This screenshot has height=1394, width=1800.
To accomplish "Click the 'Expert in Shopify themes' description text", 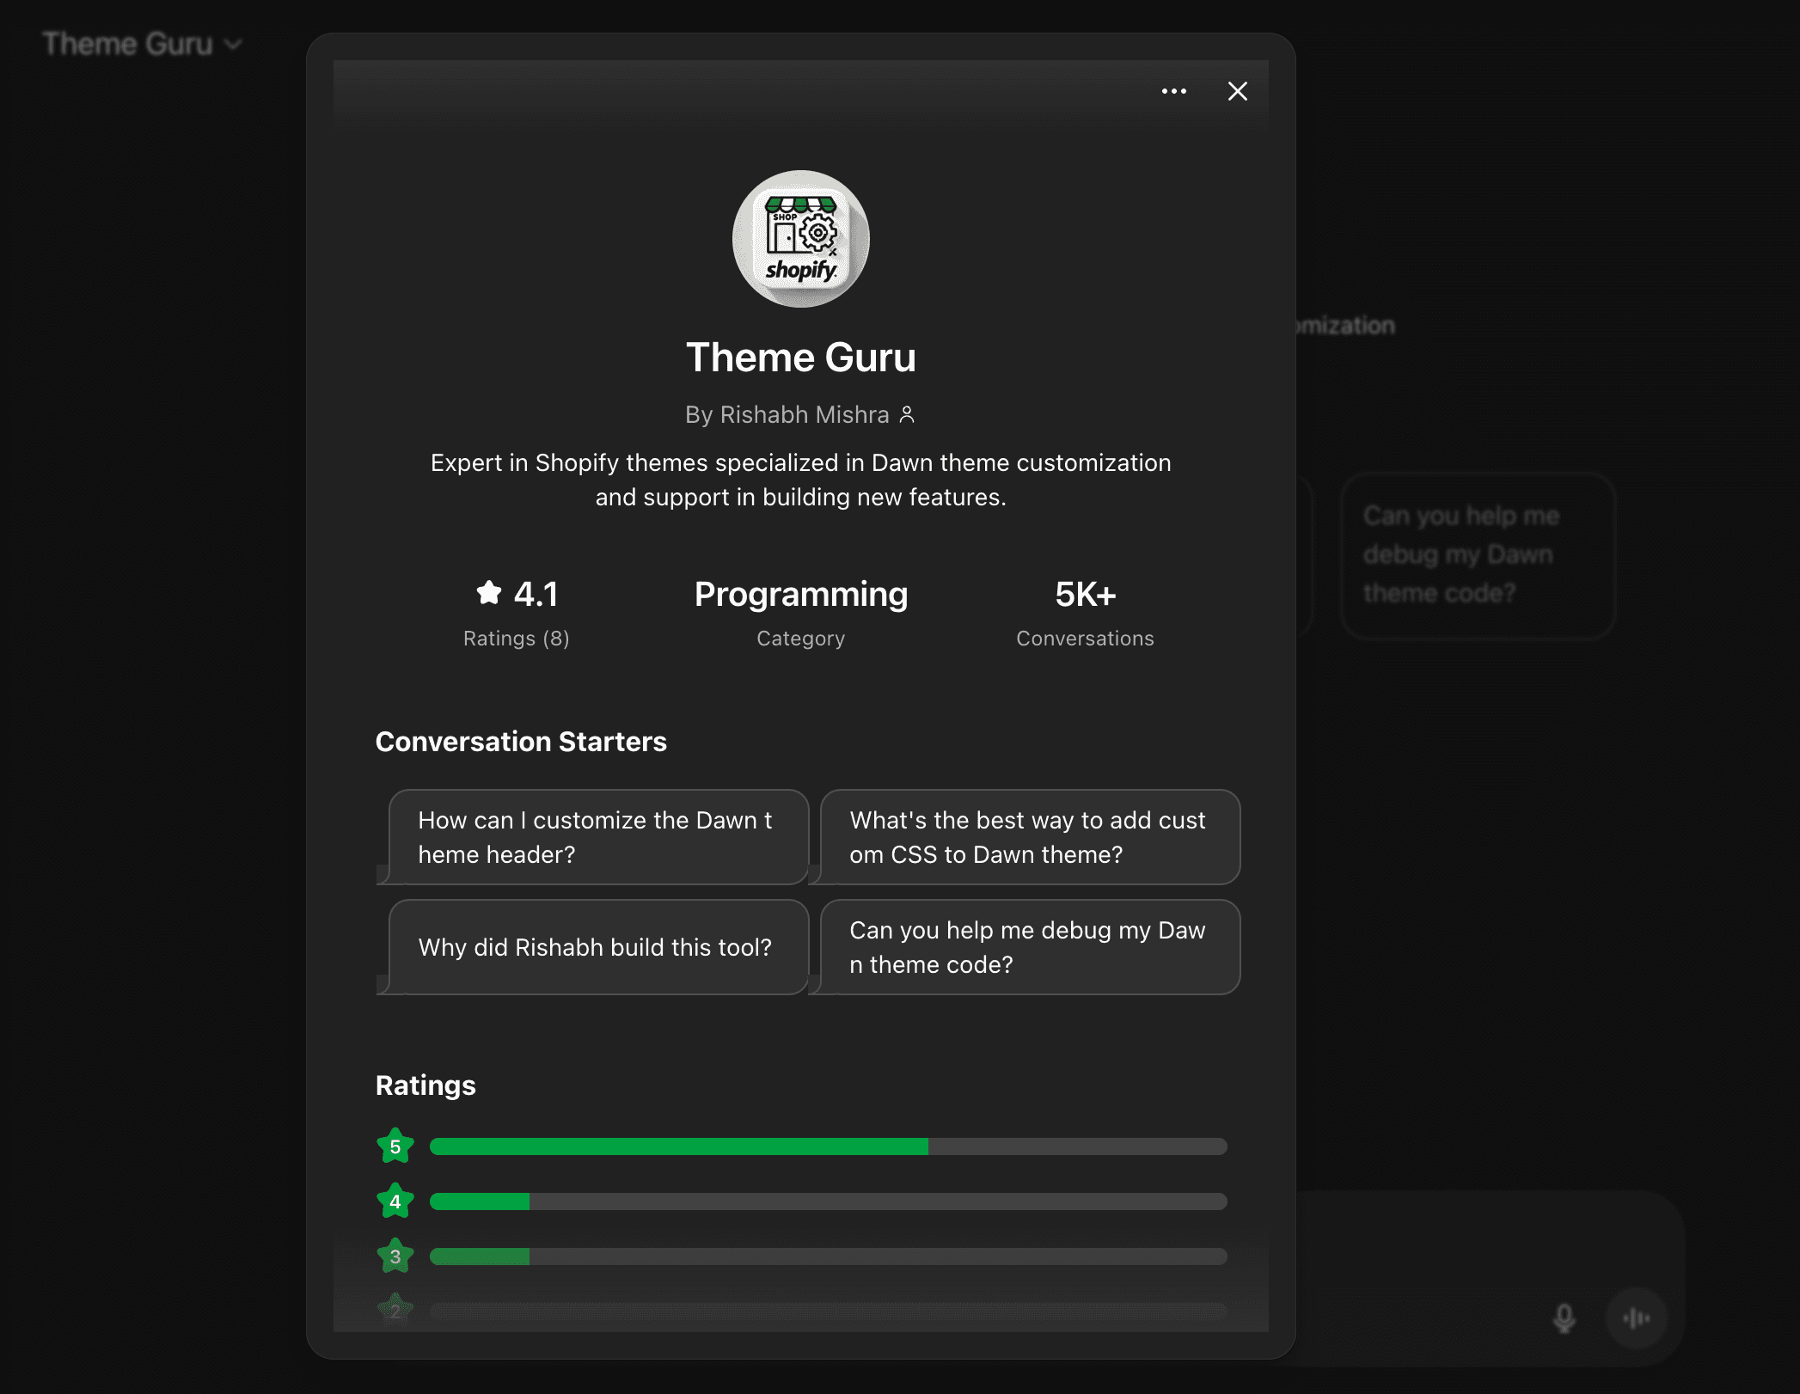I will click(800, 480).
